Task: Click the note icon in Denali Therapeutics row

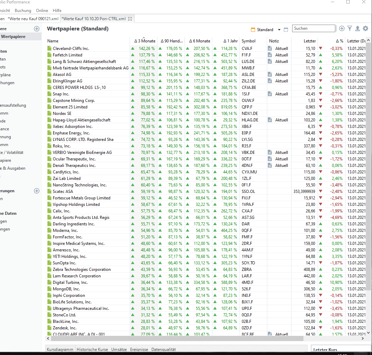Action: (270, 166)
